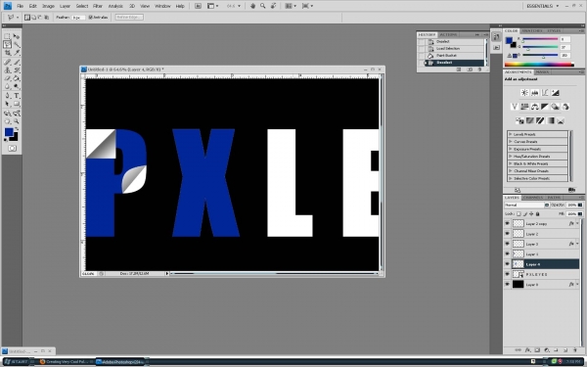
Task: Hide the Layer 2 copy layer
Action: click(507, 223)
